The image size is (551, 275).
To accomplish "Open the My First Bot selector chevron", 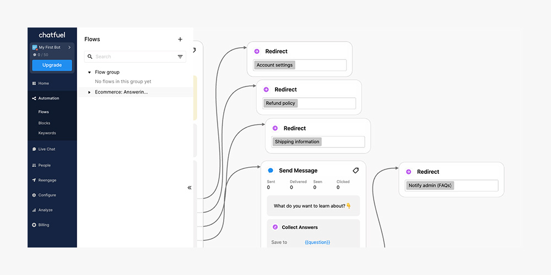I will tap(69, 47).
